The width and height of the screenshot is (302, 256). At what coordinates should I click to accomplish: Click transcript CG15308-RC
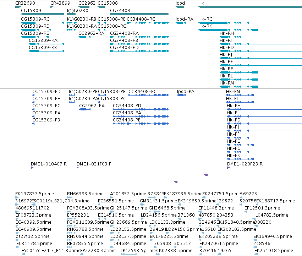pyautogui.click(x=112, y=26)
